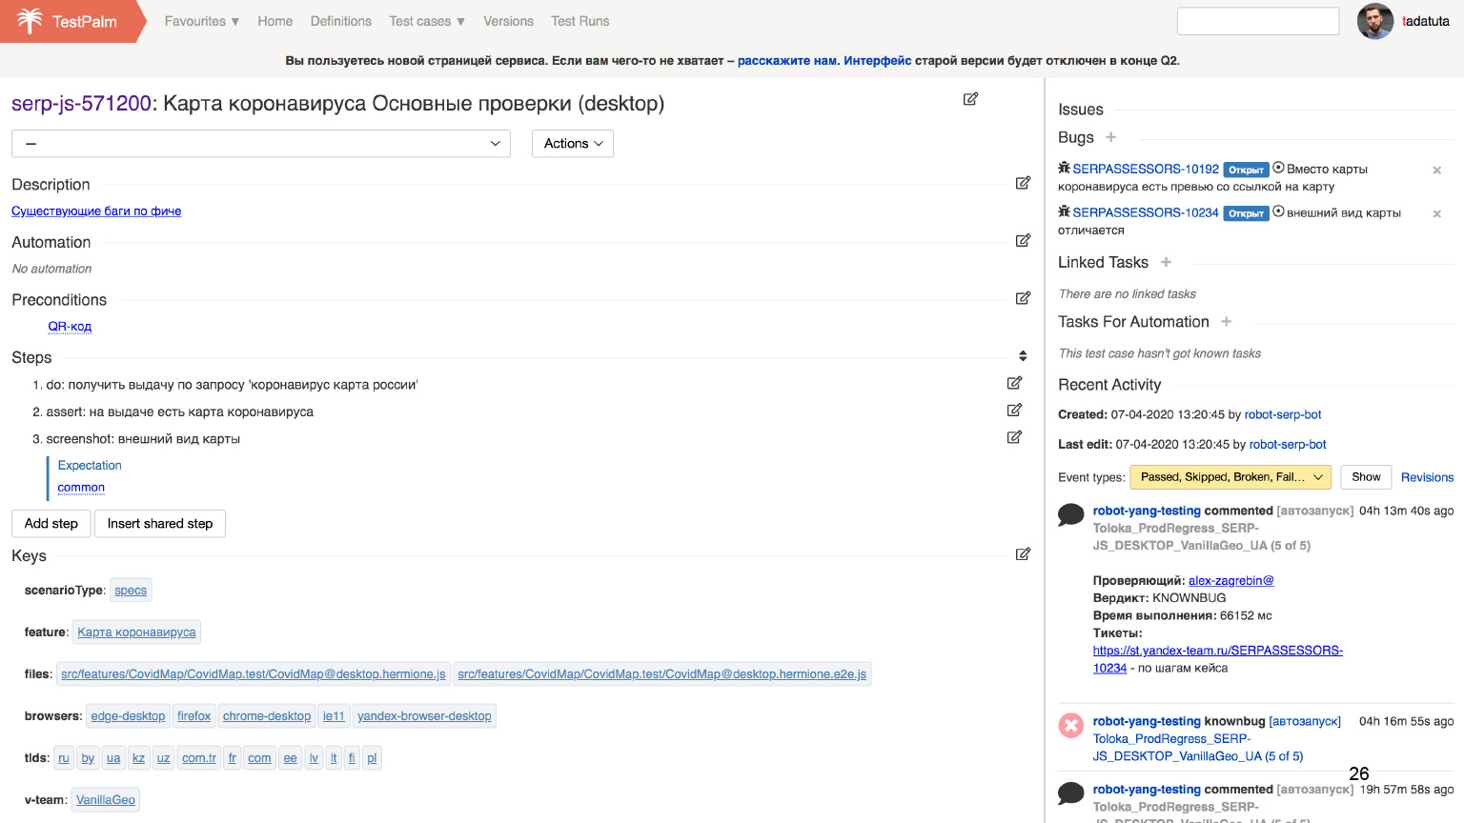Go to the Test Runs tab
The image size is (1464, 823).
(x=579, y=21)
